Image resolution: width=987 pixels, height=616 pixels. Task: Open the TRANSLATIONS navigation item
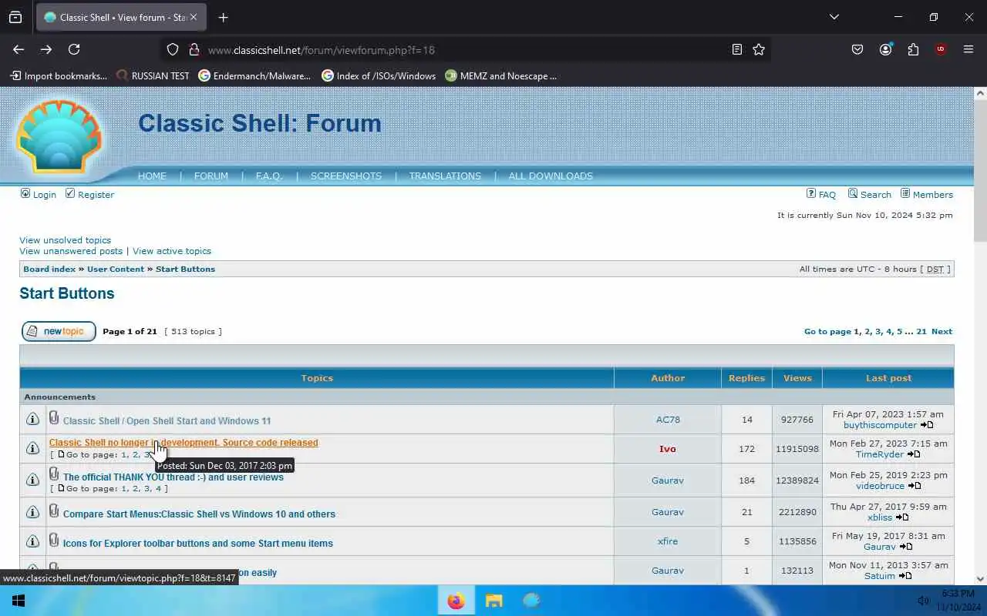(445, 176)
